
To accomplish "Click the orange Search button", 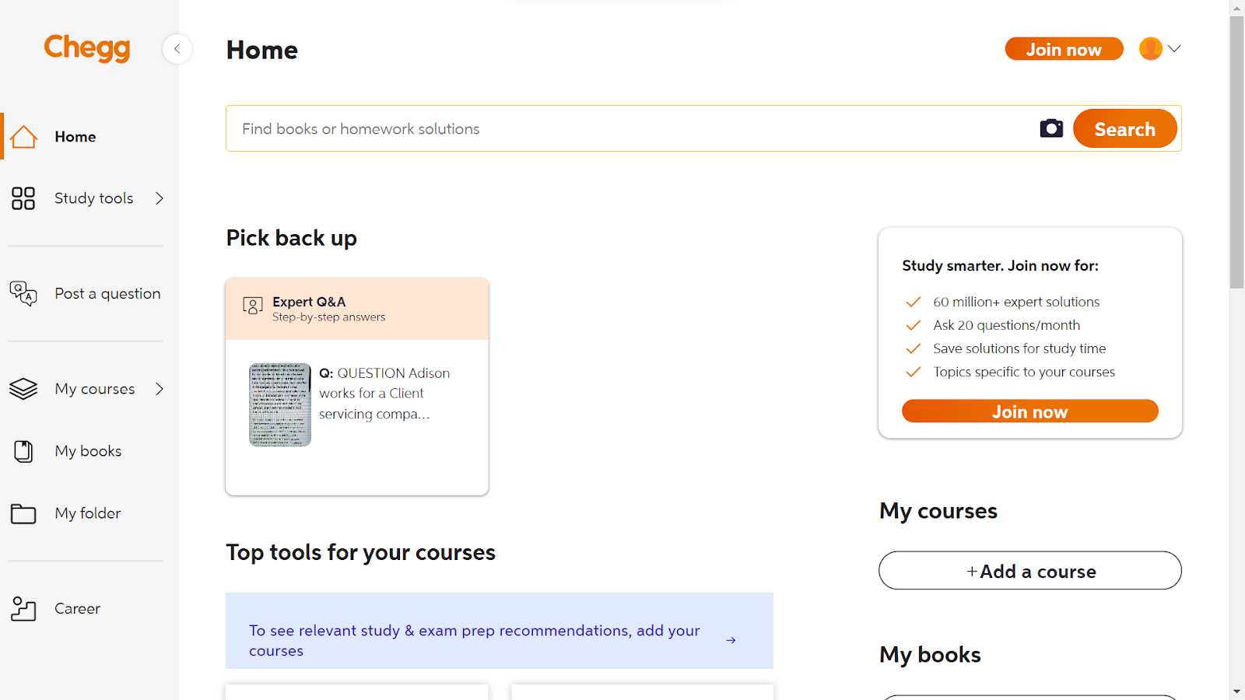I will 1124,129.
